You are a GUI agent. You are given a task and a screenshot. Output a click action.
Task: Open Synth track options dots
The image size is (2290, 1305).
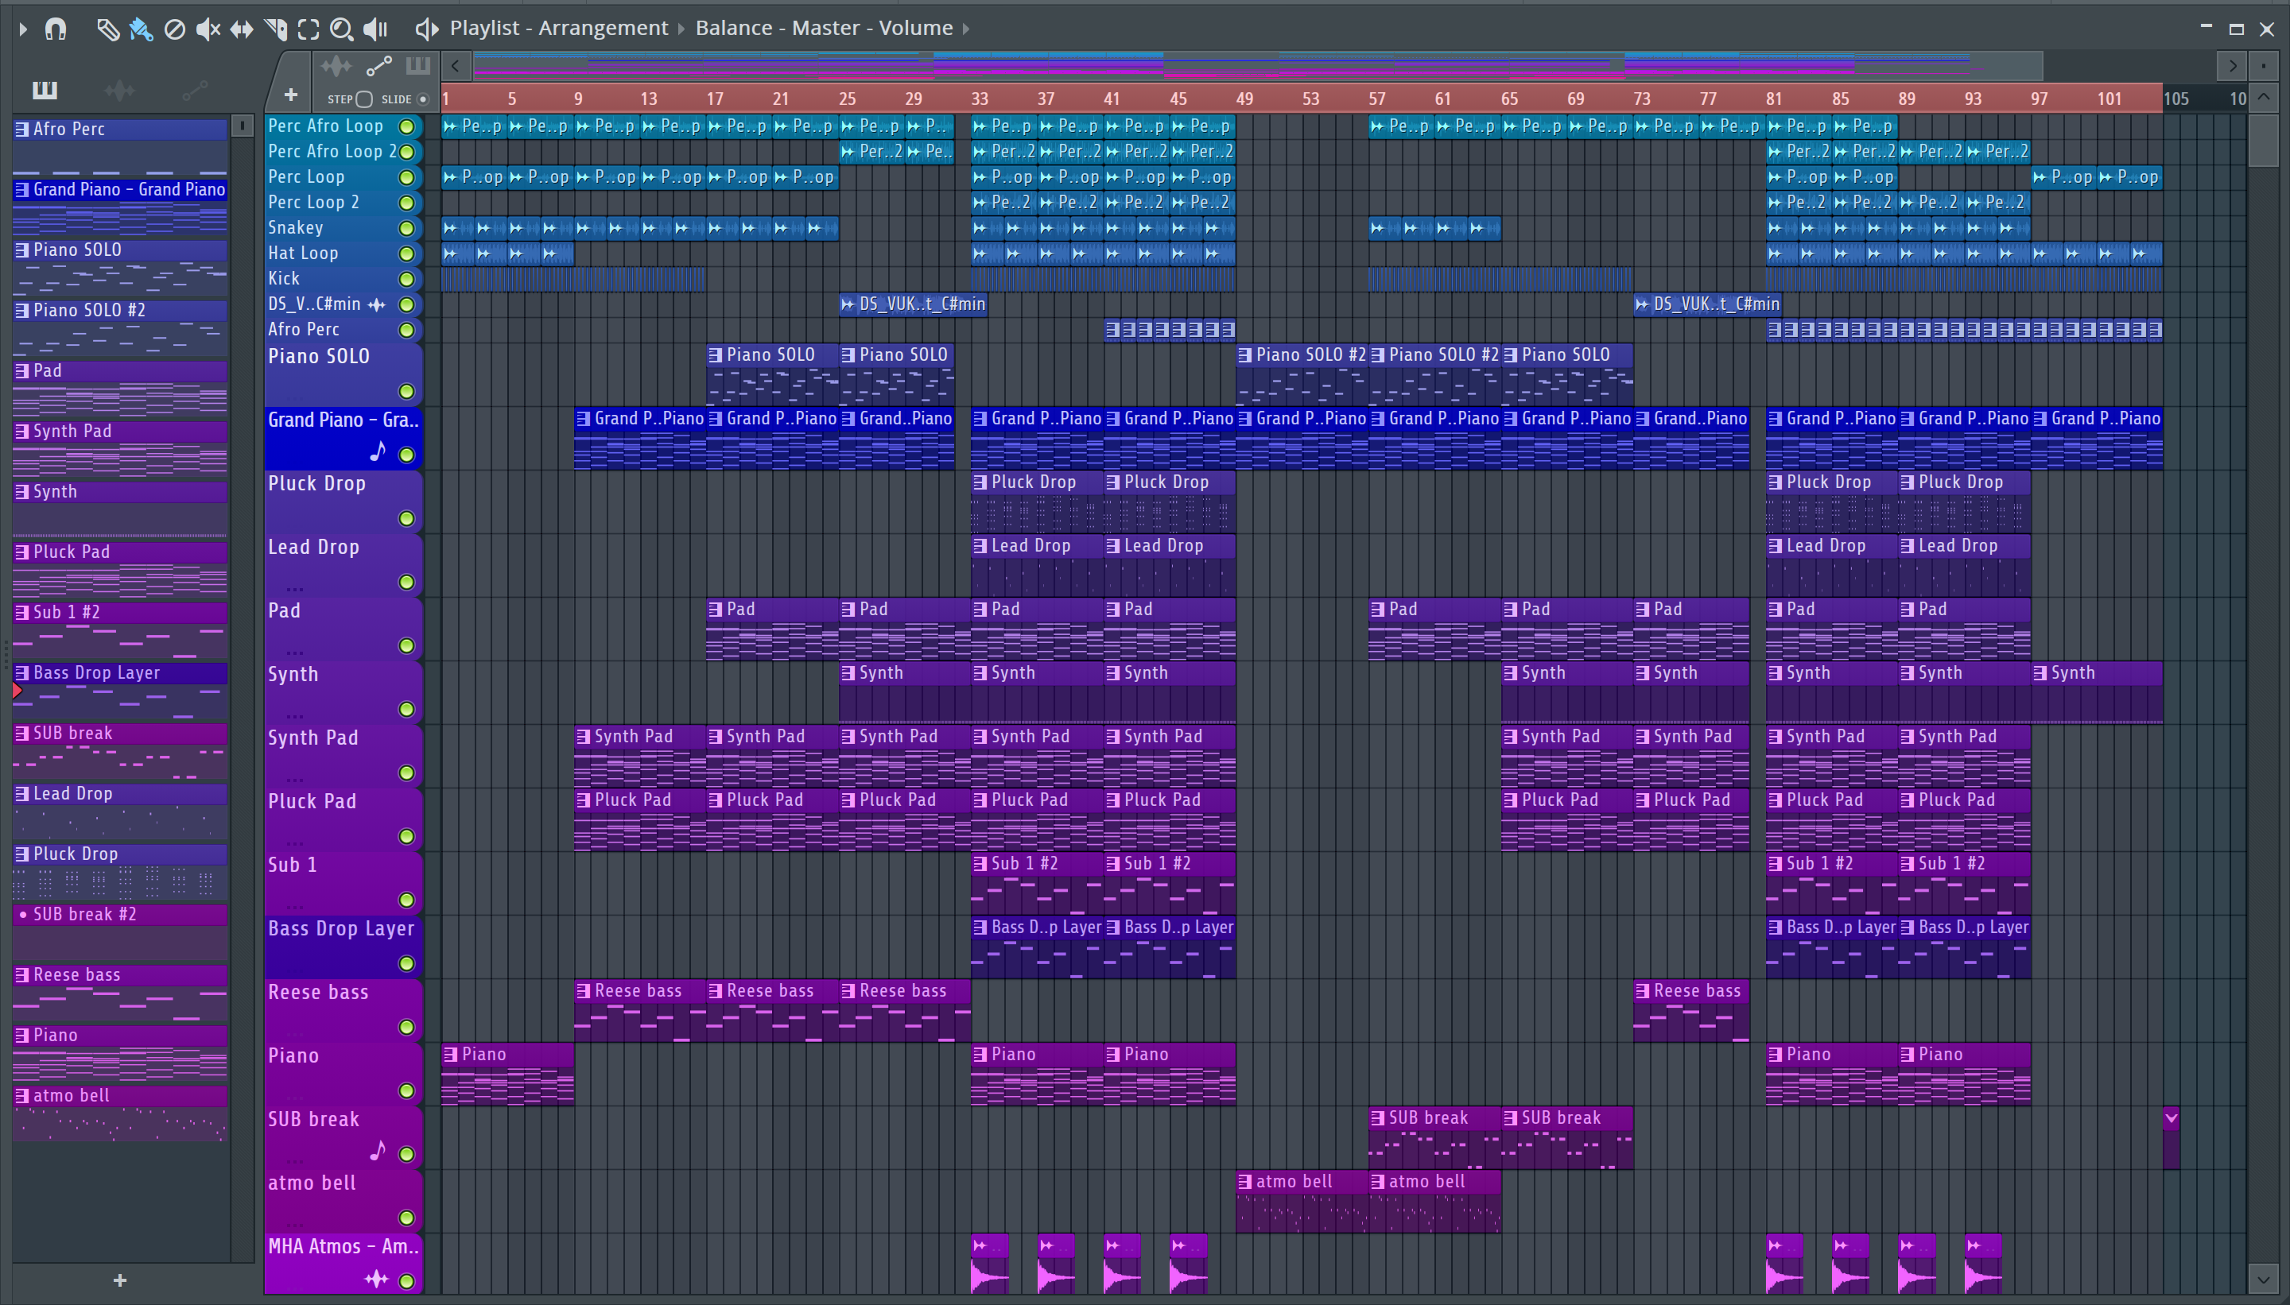[x=295, y=716]
